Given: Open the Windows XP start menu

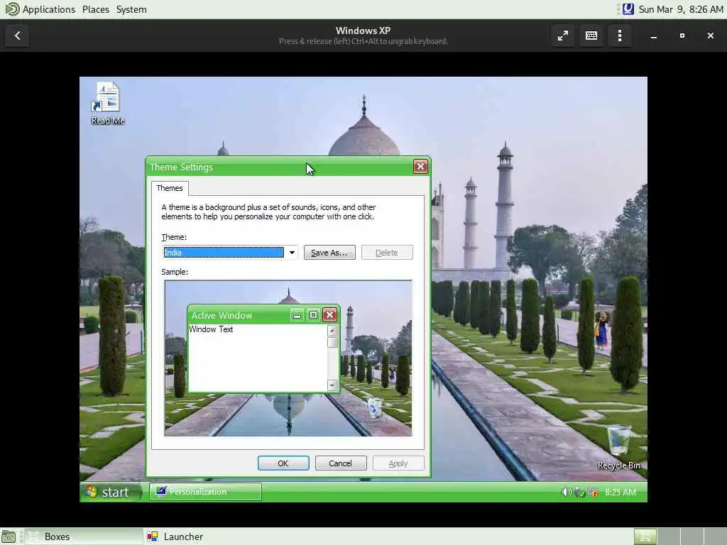Looking at the screenshot, I should click(110, 492).
